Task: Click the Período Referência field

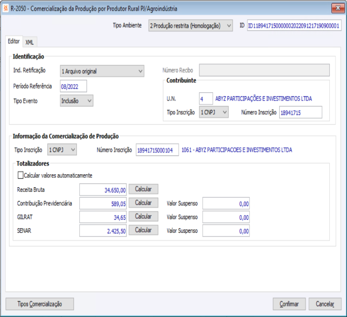Action: [73, 87]
